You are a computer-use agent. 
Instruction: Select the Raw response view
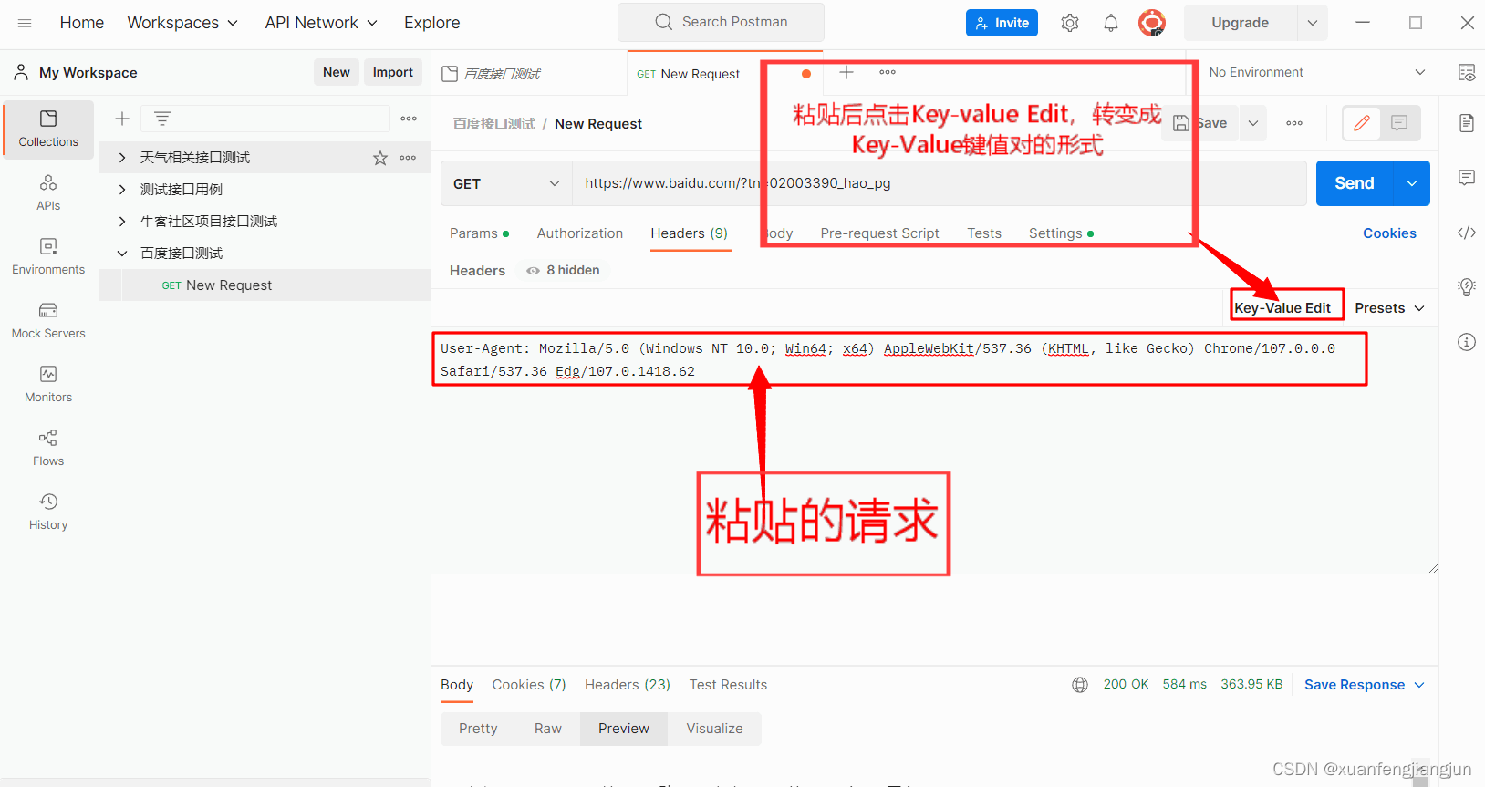(548, 729)
